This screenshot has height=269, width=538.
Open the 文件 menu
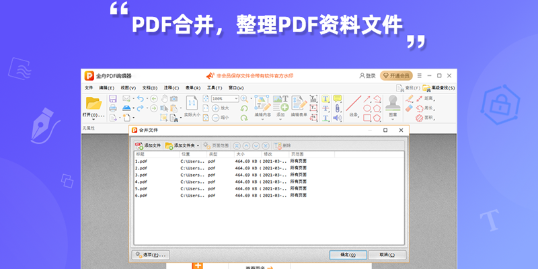pyautogui.click(x=89, y=88)
